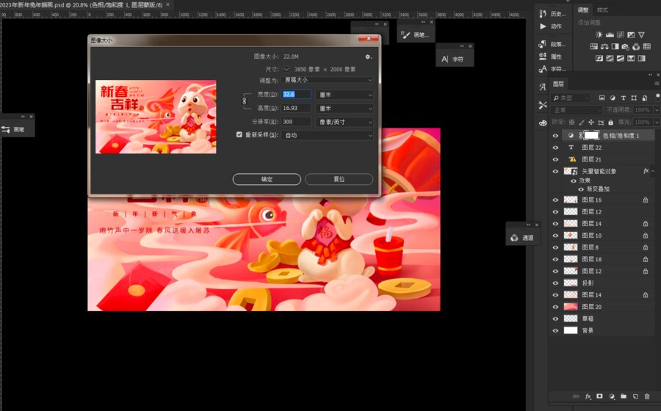Add a Levels adjustment (histogram icon)

[610, 34]
